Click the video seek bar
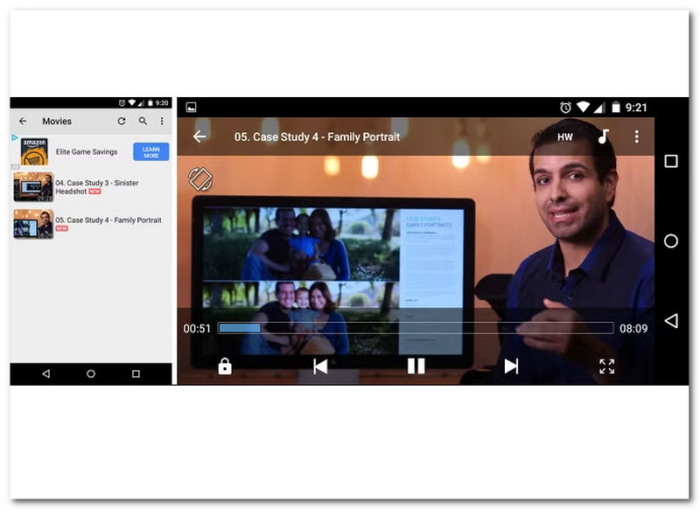Viewport: 700px width, 510px height. click(416, 328)
